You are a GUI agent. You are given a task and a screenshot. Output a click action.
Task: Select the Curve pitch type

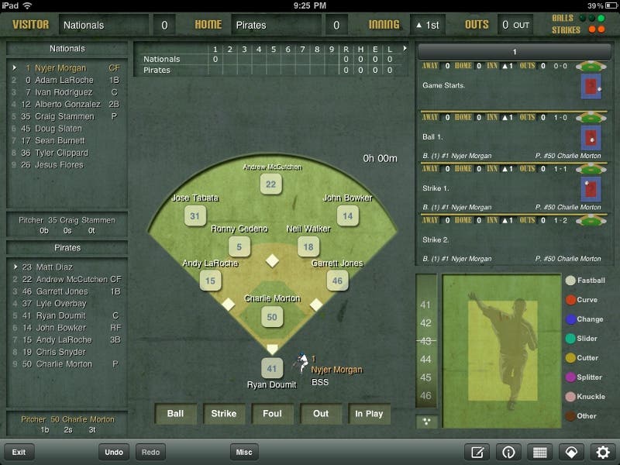click(x=571, y=300)
